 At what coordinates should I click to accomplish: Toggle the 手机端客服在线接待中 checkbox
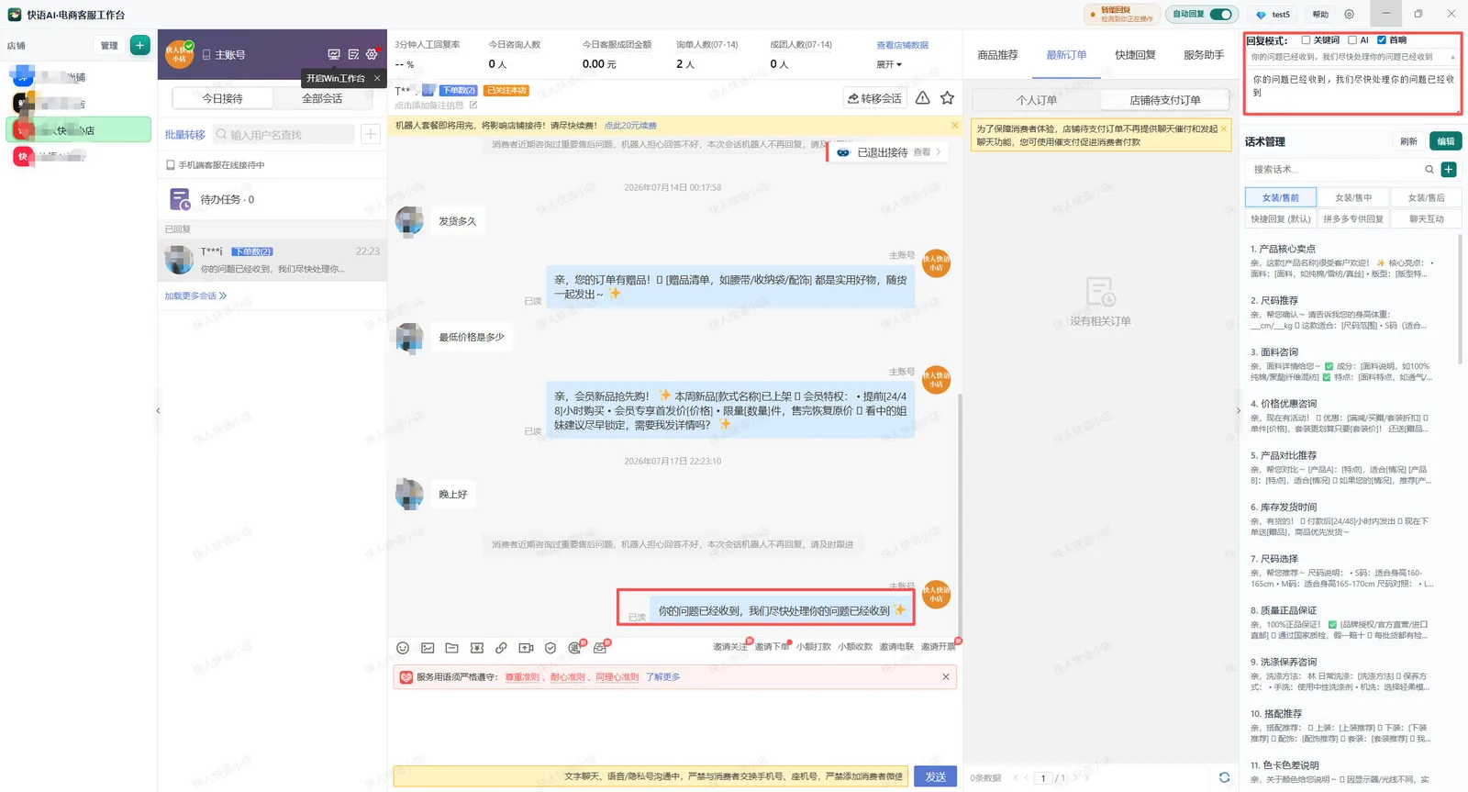point(171,165)
